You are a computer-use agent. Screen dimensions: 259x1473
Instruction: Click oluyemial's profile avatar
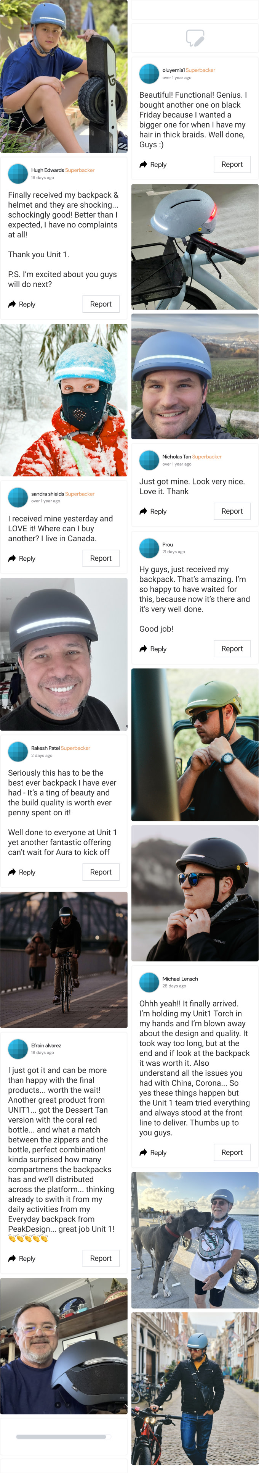pos(149,74)
